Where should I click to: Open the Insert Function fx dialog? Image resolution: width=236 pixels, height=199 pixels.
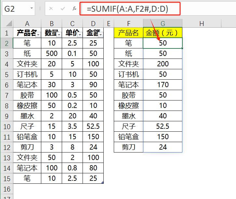pyautogui.click(x=74, y=8)
